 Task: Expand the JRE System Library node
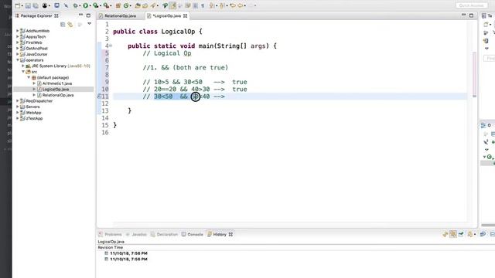point(23,66)
